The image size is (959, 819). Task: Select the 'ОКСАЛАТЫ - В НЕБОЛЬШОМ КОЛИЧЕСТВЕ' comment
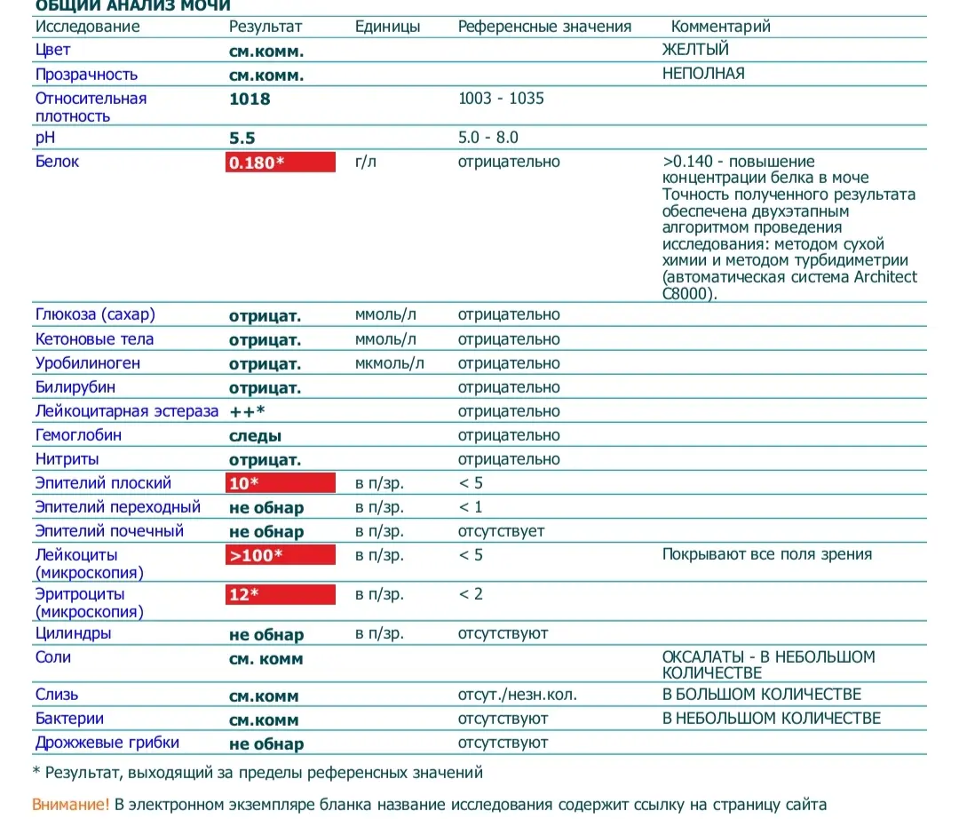[x=769, y=664]
